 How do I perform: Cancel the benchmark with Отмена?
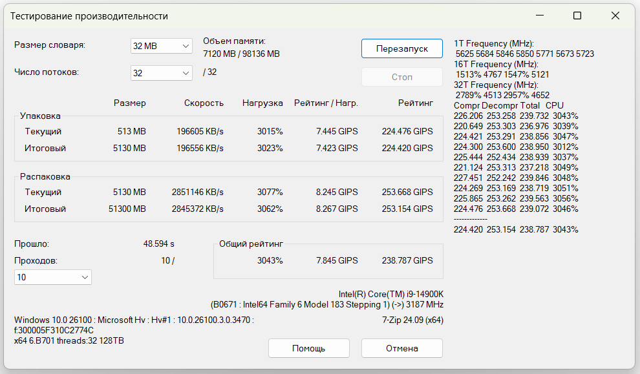[x=401, y=348]
